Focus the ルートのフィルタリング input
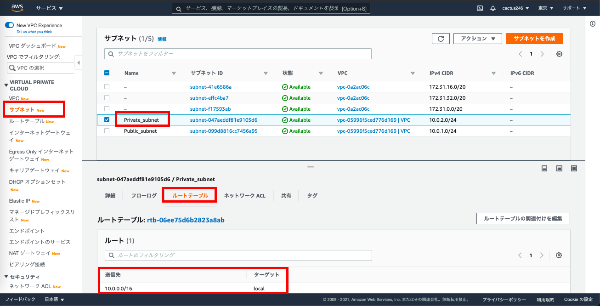 (x=238, y=255)
